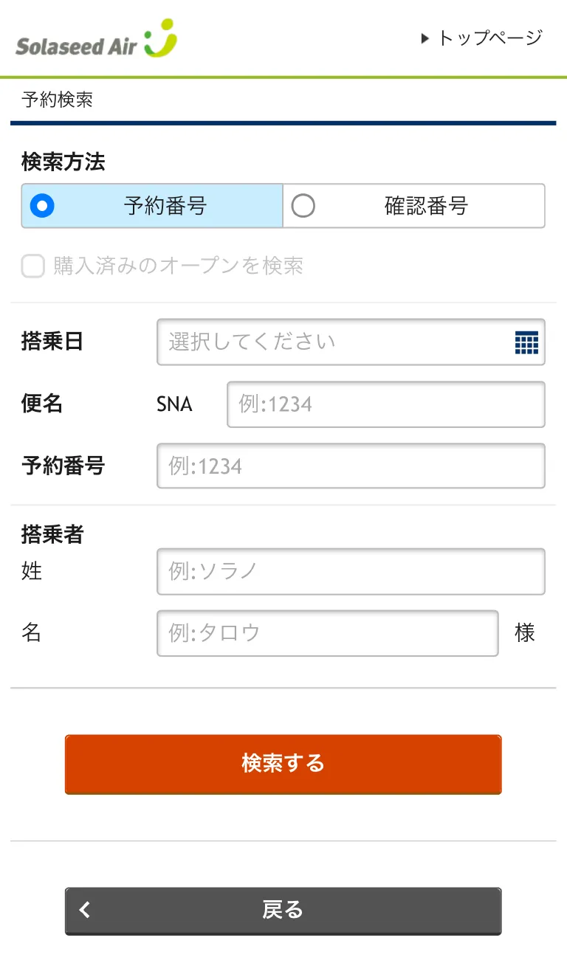Click the 搭乗日 field label
The image size is (567, 960).
coord(52,342)
